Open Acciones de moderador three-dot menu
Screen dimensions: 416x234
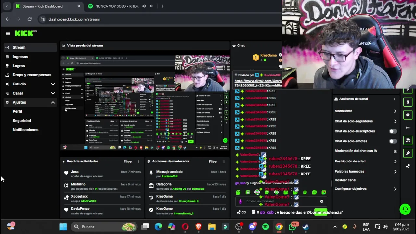coord(224,162)
